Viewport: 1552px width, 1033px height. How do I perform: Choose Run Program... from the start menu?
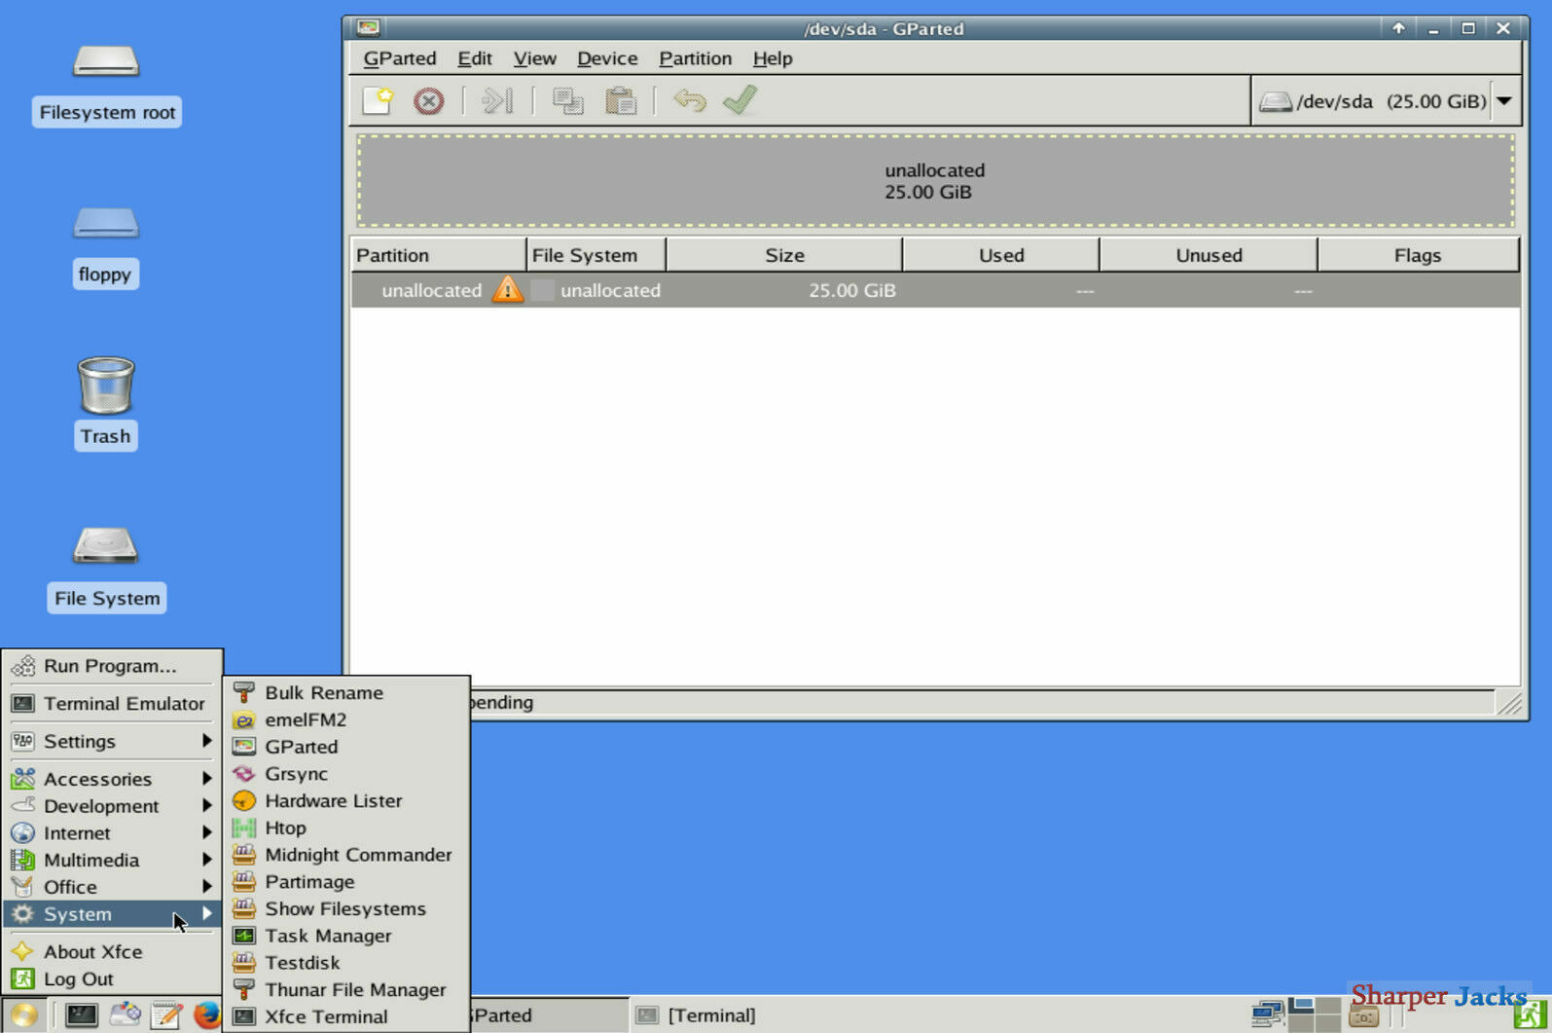(112, 666)
